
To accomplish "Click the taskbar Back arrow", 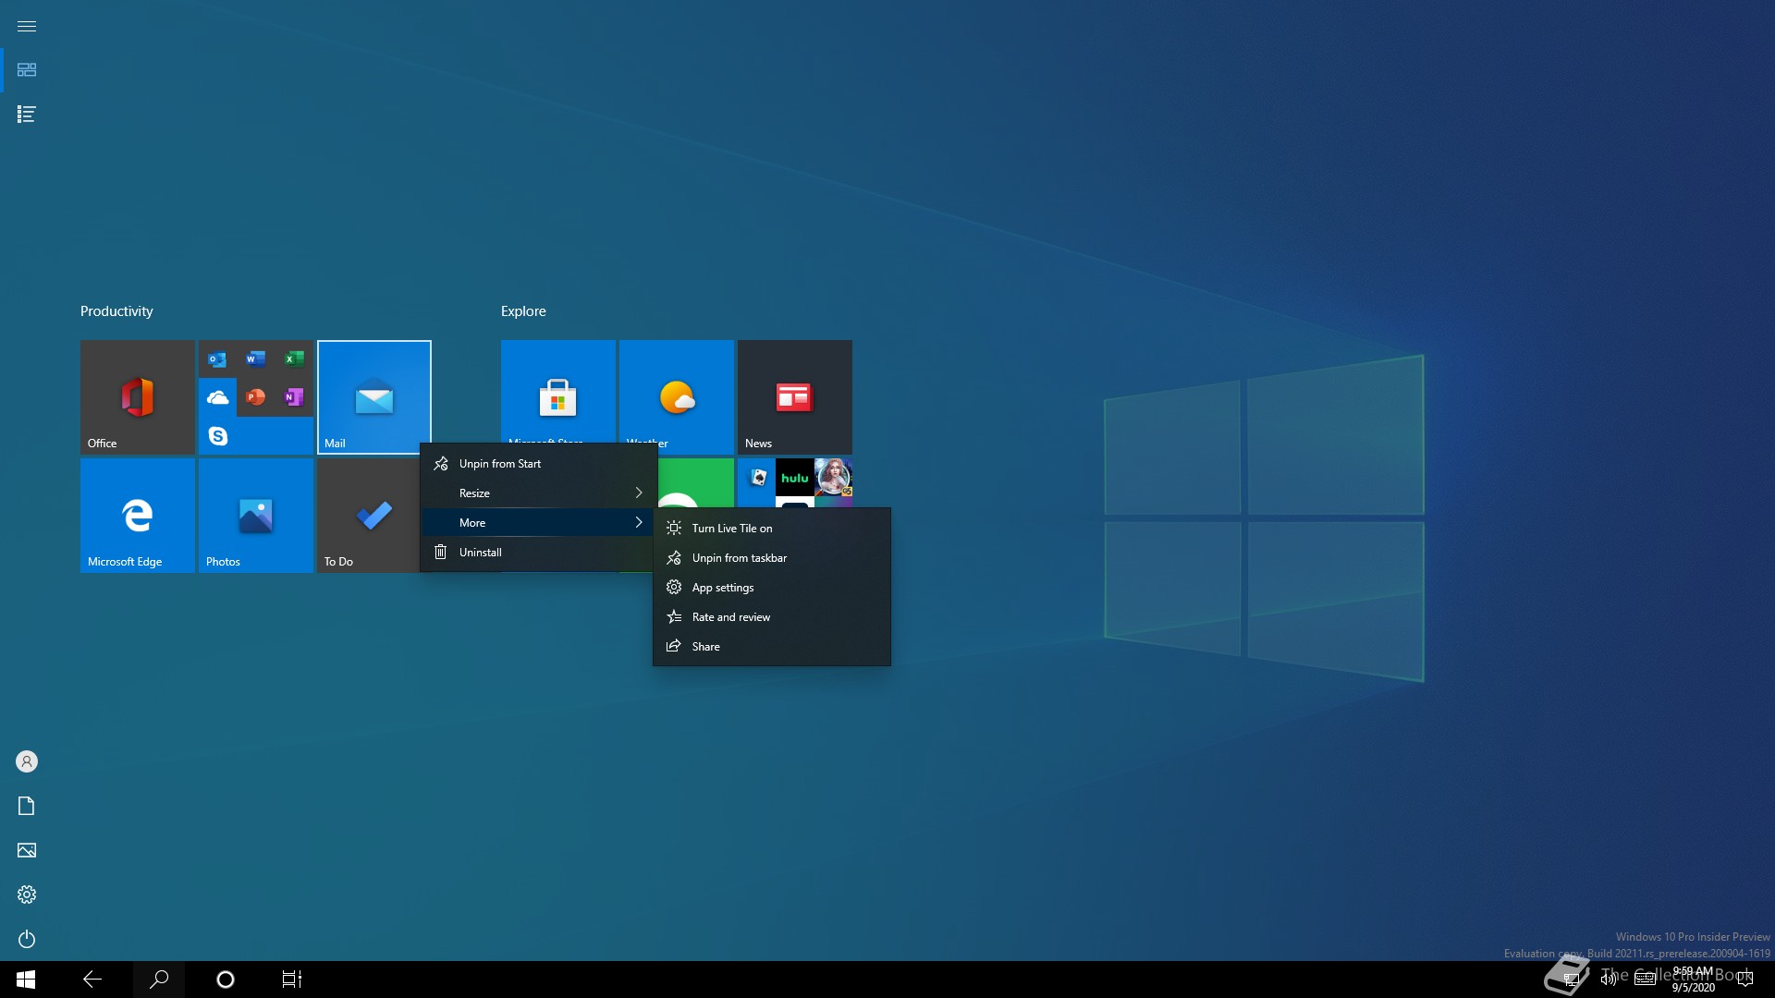I will (x=92, y=980).
